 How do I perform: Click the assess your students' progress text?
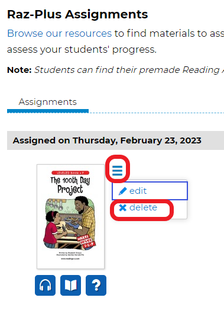[x=82, y=49]
